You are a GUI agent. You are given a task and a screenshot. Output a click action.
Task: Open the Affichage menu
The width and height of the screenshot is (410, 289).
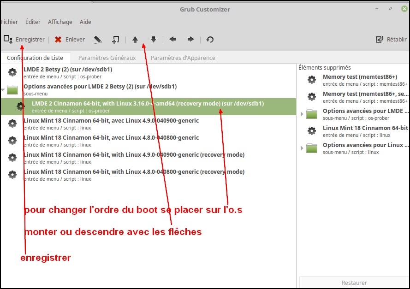[60, 22]
